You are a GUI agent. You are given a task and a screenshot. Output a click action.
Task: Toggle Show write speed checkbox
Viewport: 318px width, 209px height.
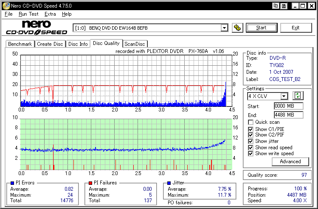[x=250, y=153]
